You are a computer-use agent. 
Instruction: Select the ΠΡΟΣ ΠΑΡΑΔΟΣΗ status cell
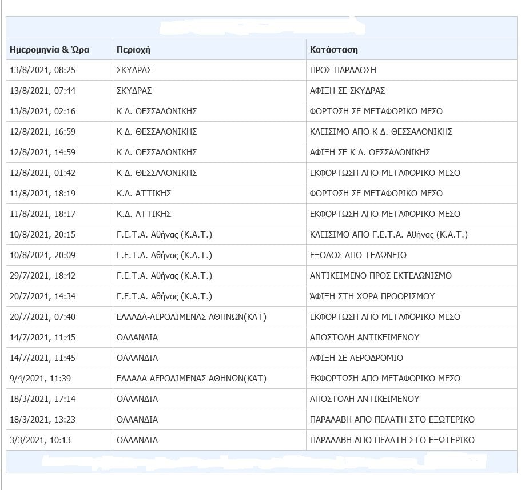[343, 70]
